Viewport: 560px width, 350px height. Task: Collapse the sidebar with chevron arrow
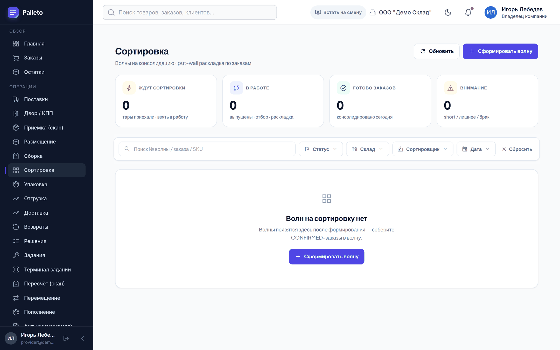click(82, 338)
